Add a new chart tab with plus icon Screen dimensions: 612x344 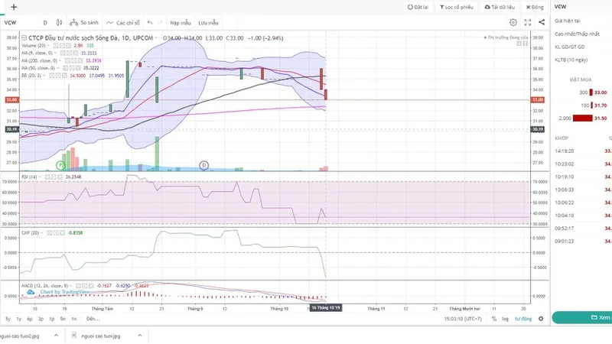[x=14, y=7]
